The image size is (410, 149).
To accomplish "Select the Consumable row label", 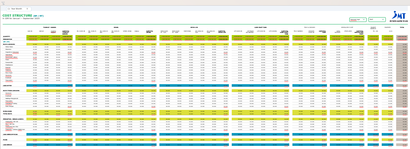I will click(9, 62).
